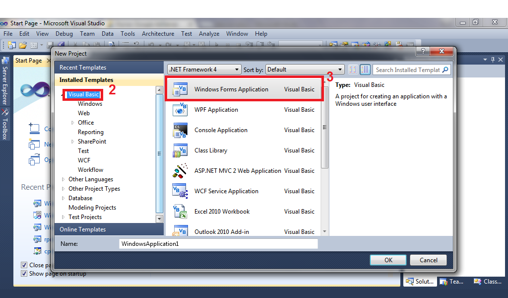Toggle the Close page after project load checkbox

[24, 265]
